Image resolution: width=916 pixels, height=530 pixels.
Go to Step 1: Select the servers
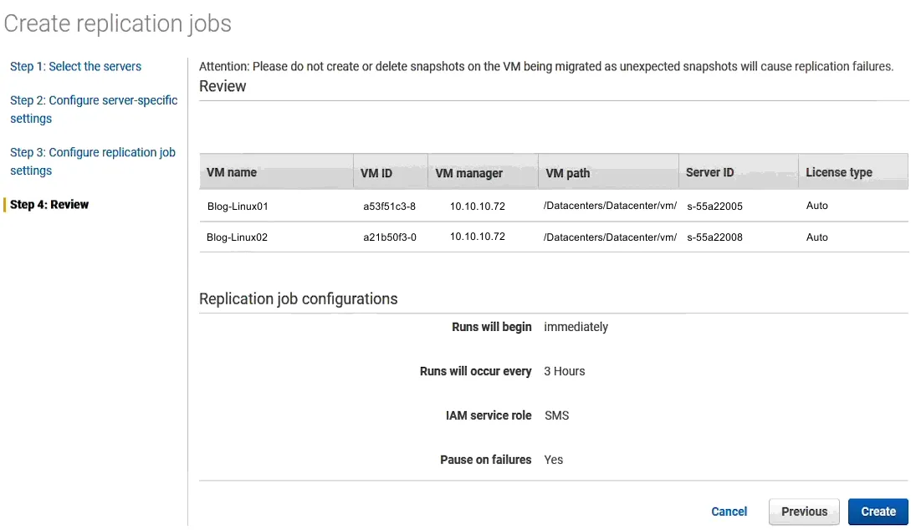coord(75,67)
